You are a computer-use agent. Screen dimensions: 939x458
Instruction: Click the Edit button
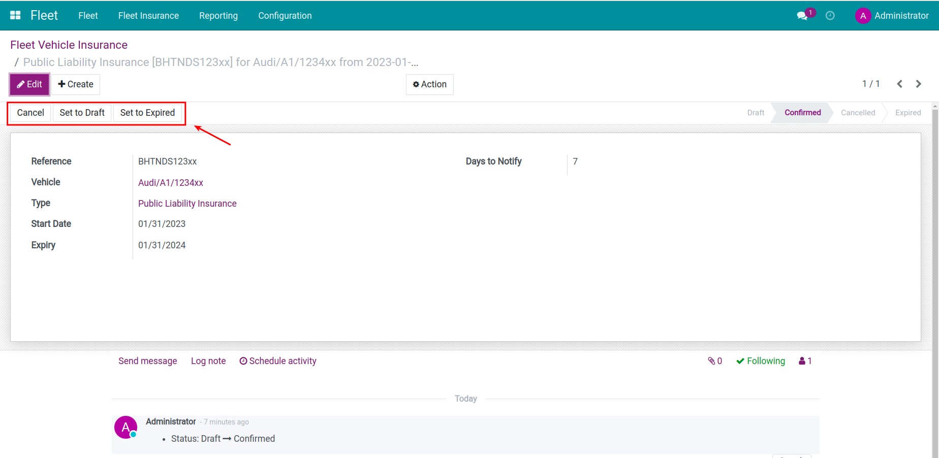click(29, 84)
